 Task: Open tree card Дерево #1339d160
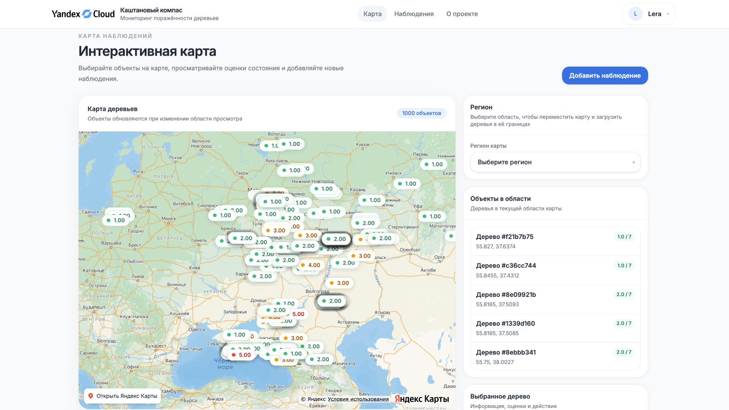point(555,328)
